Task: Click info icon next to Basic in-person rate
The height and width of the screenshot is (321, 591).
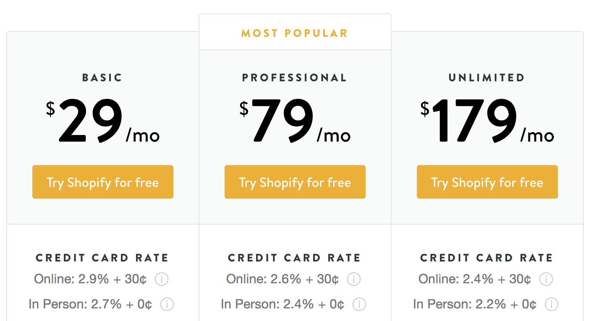Action: [167, 304]
